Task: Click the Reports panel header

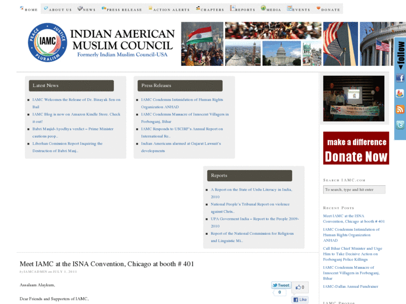Action: [250, 175]
